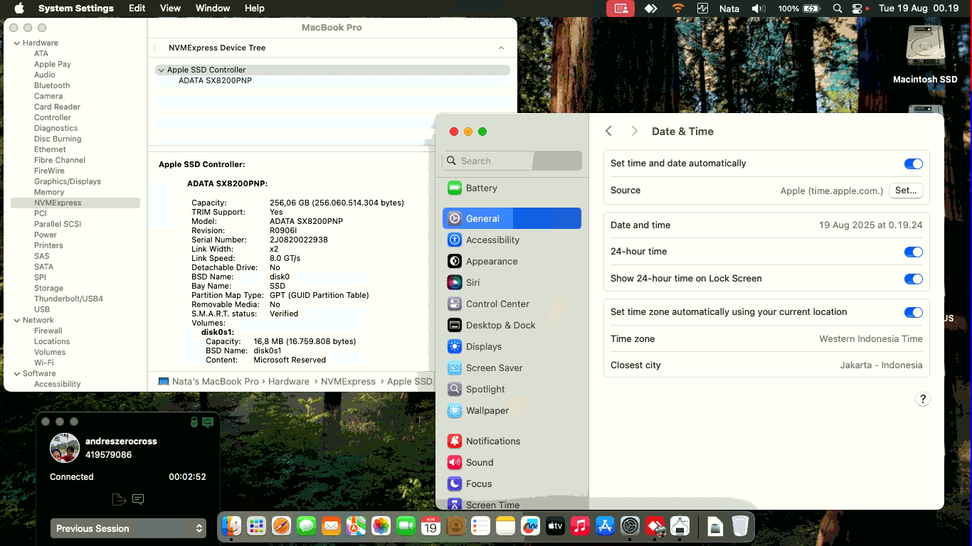Click the Set… button for time source

[x=906, y=191]
